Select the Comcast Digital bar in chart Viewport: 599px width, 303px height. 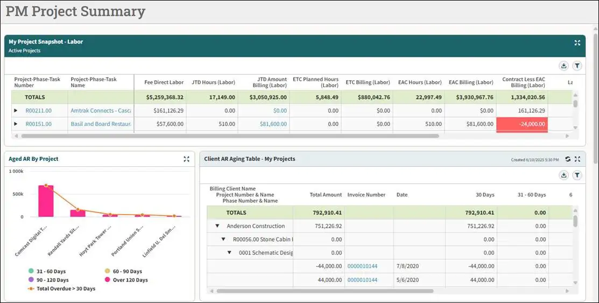click(x=46, y=201)
